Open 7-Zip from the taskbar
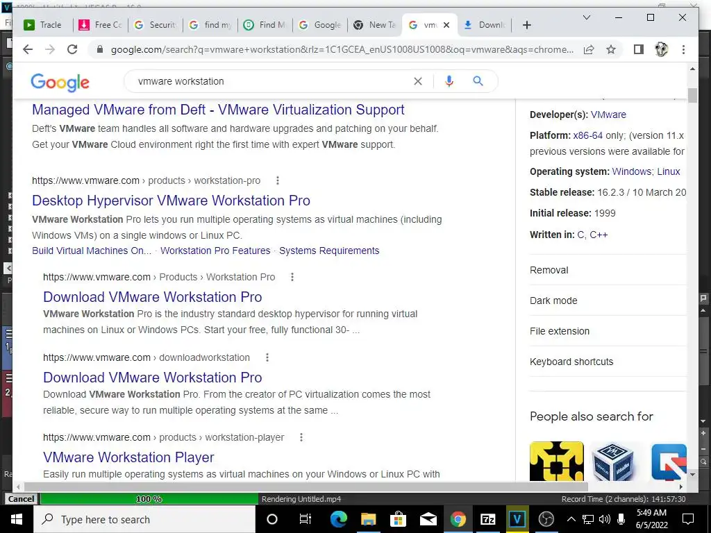This screenshot has height=533, width=711. coord(487,519)
